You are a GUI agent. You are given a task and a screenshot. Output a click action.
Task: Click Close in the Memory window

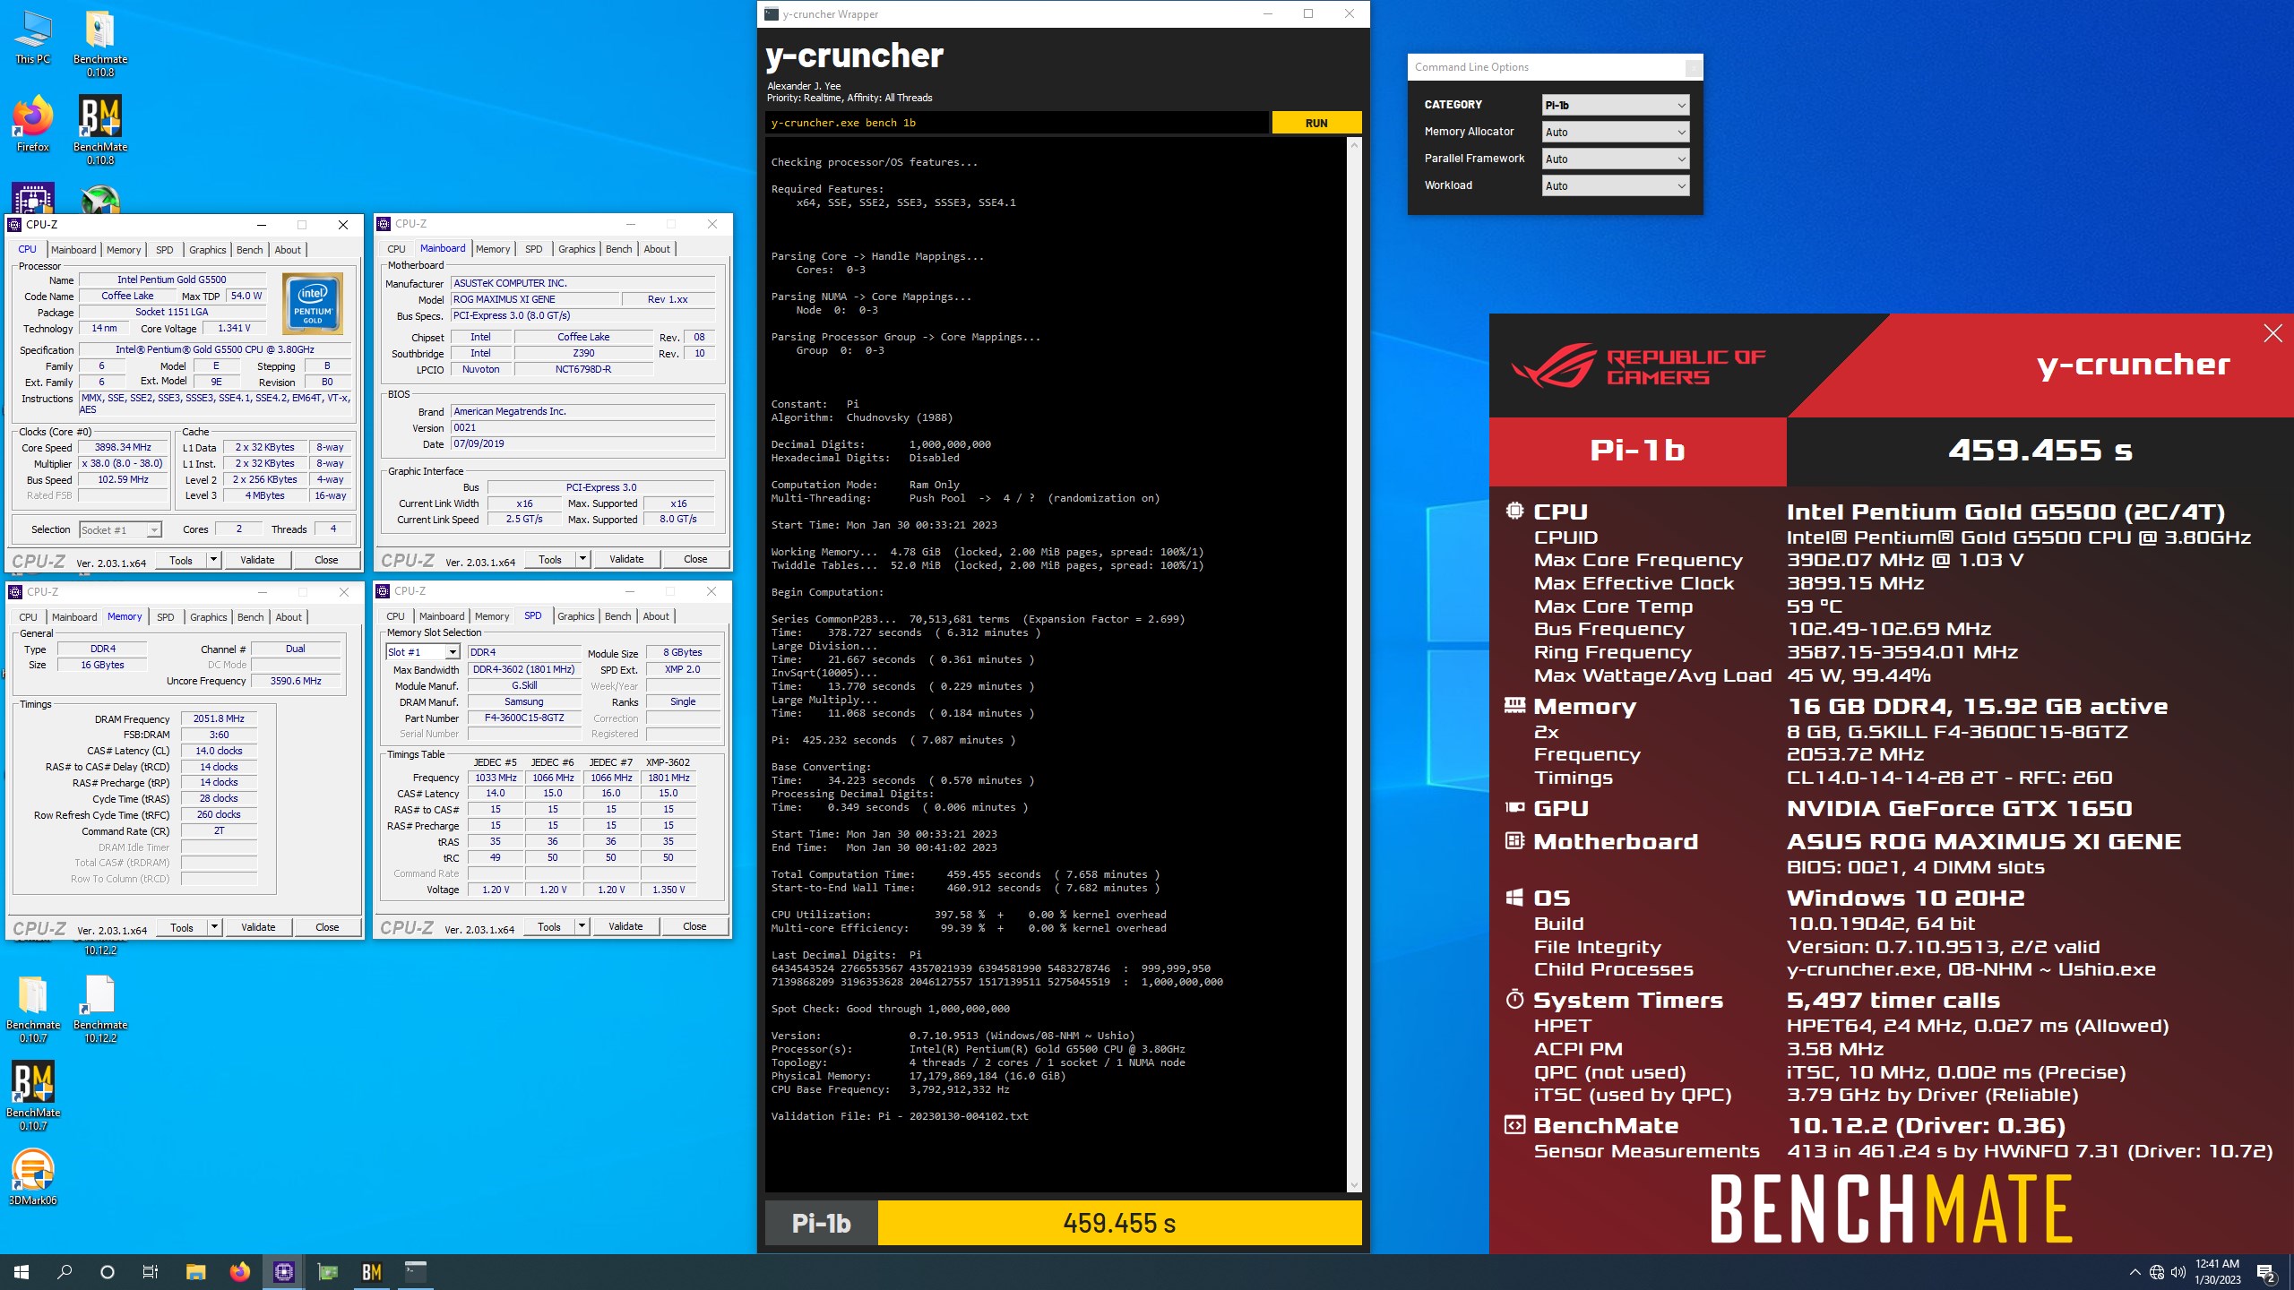pos(327,927)
